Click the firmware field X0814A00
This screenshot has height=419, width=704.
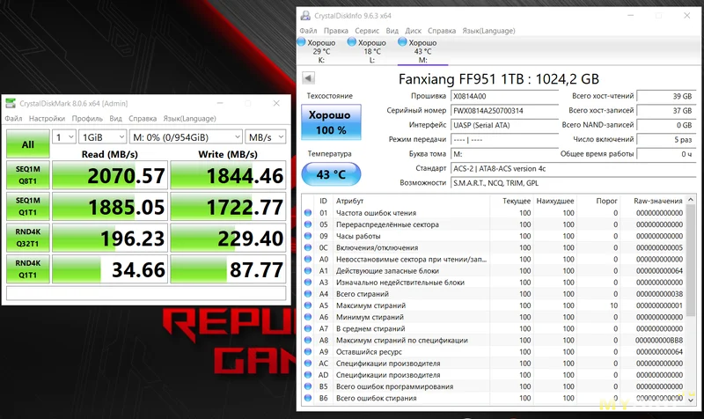(x=504, y=96)
